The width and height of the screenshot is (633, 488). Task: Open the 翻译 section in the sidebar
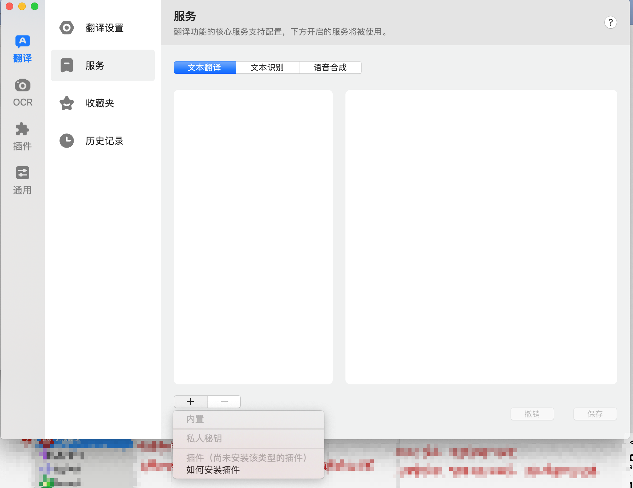click(22, 49)
